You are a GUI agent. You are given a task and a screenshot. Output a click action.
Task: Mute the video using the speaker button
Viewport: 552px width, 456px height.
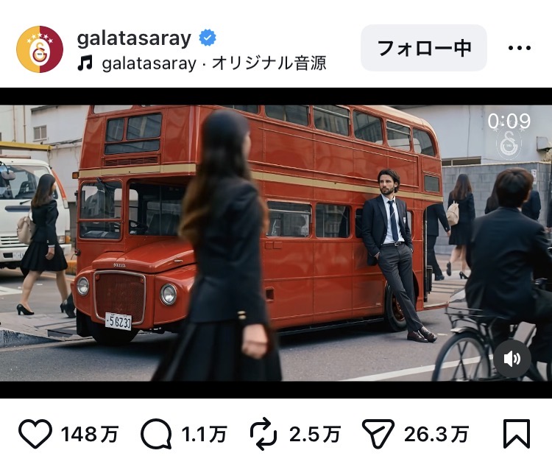point(512,359)
